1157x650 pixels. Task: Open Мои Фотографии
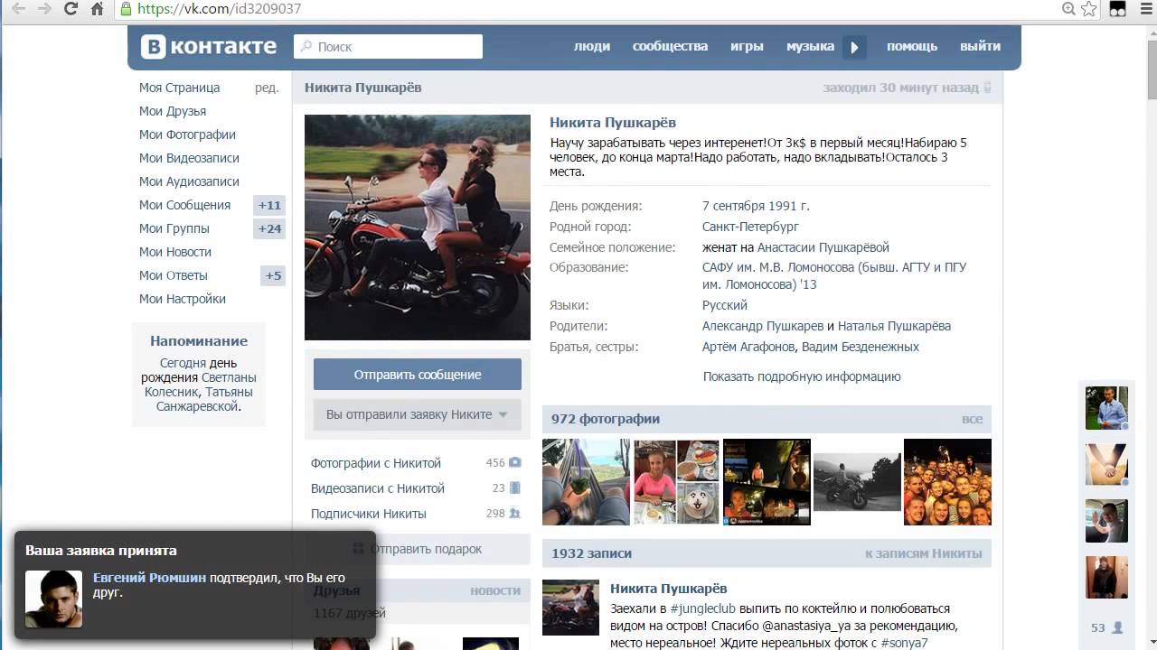click(187, 135)
